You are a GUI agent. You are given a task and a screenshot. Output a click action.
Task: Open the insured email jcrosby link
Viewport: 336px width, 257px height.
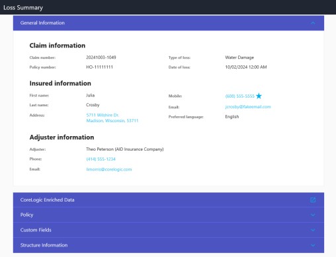pos(248,107)
